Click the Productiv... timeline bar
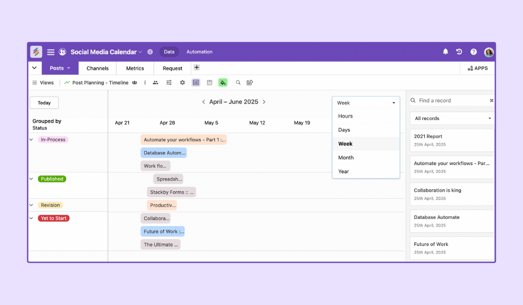Screen dimensions: 523x305 pyautogui.click(x=162, y=205)
